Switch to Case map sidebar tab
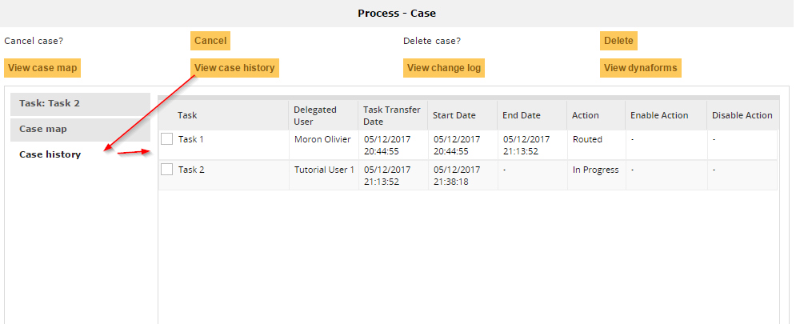This screenshot has width=796, height=324. (x=80, y=129)
